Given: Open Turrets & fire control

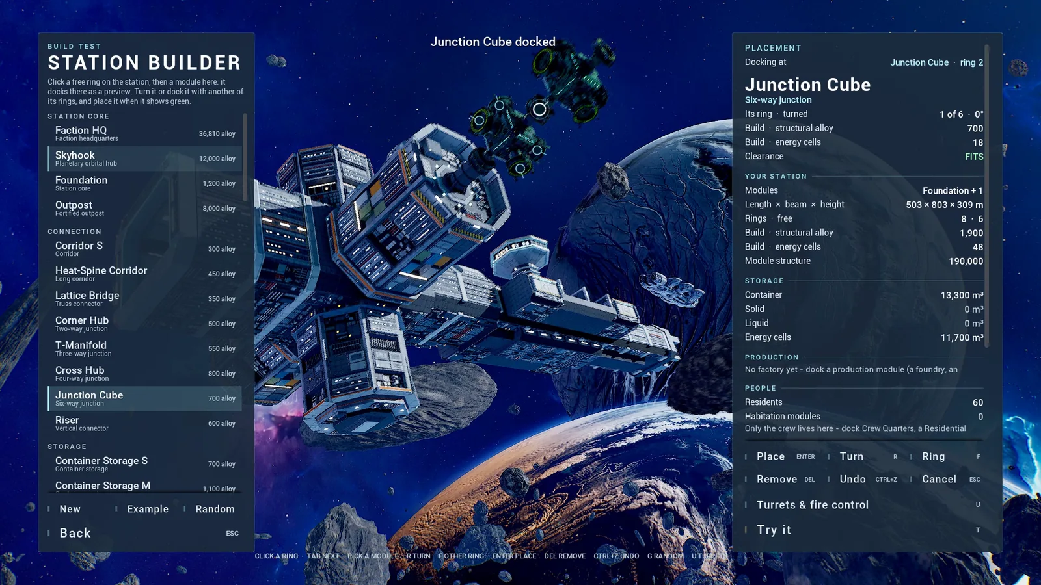Looking at the screenshot, I should (x=863, y=504).
